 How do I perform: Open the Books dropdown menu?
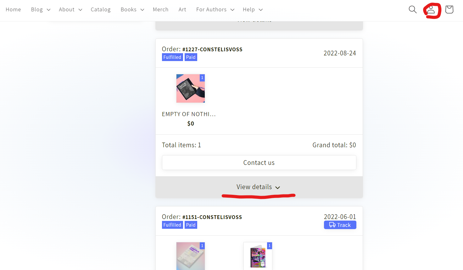tap(132, 9)
